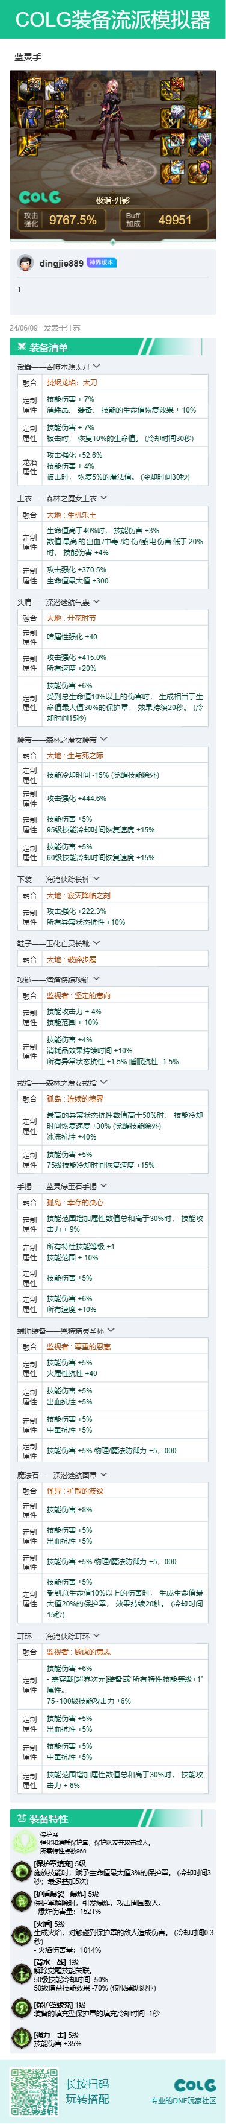Image resolution: width=226 pixels, height=2124 pixels.
Task: Collapse the 辅助装备 恩特精灵圣杯 section
Action: pos(110,1330)
